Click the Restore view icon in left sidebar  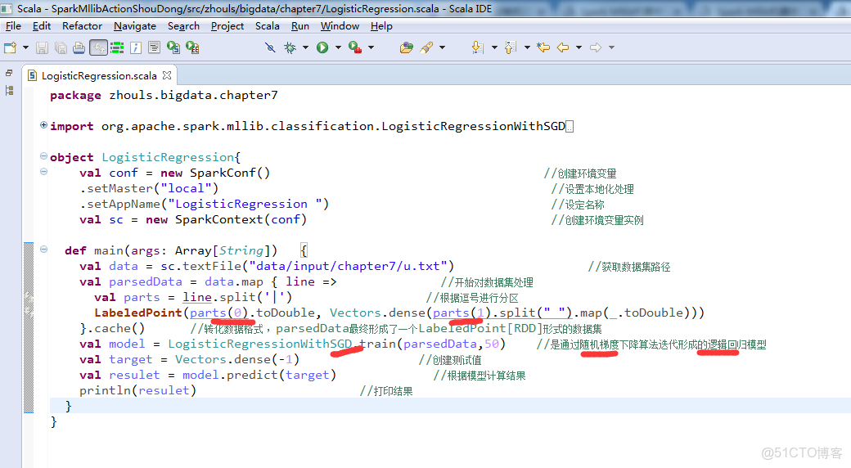pos(9,73)
